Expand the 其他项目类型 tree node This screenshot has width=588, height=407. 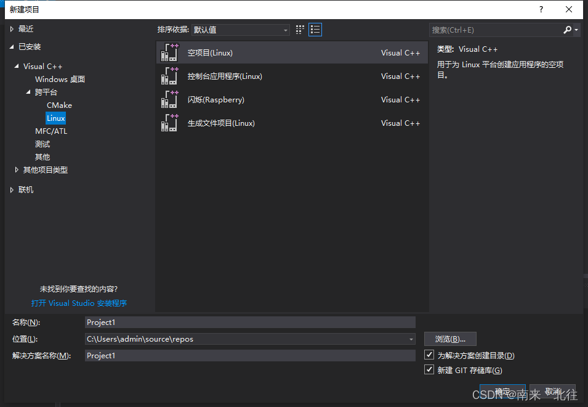tap(17, 170)
